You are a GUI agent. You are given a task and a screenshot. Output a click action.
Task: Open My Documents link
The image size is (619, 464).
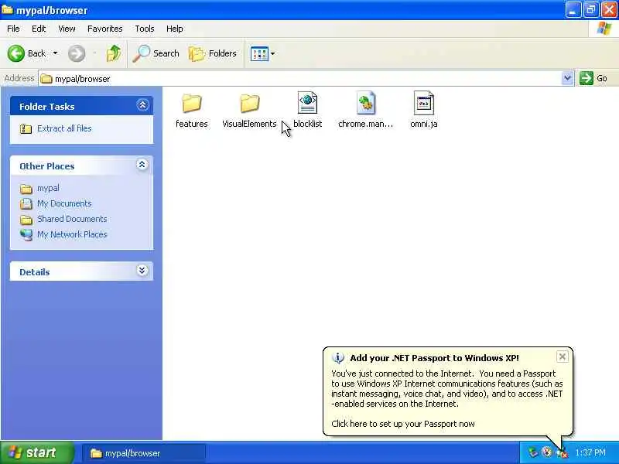(64, 203)
